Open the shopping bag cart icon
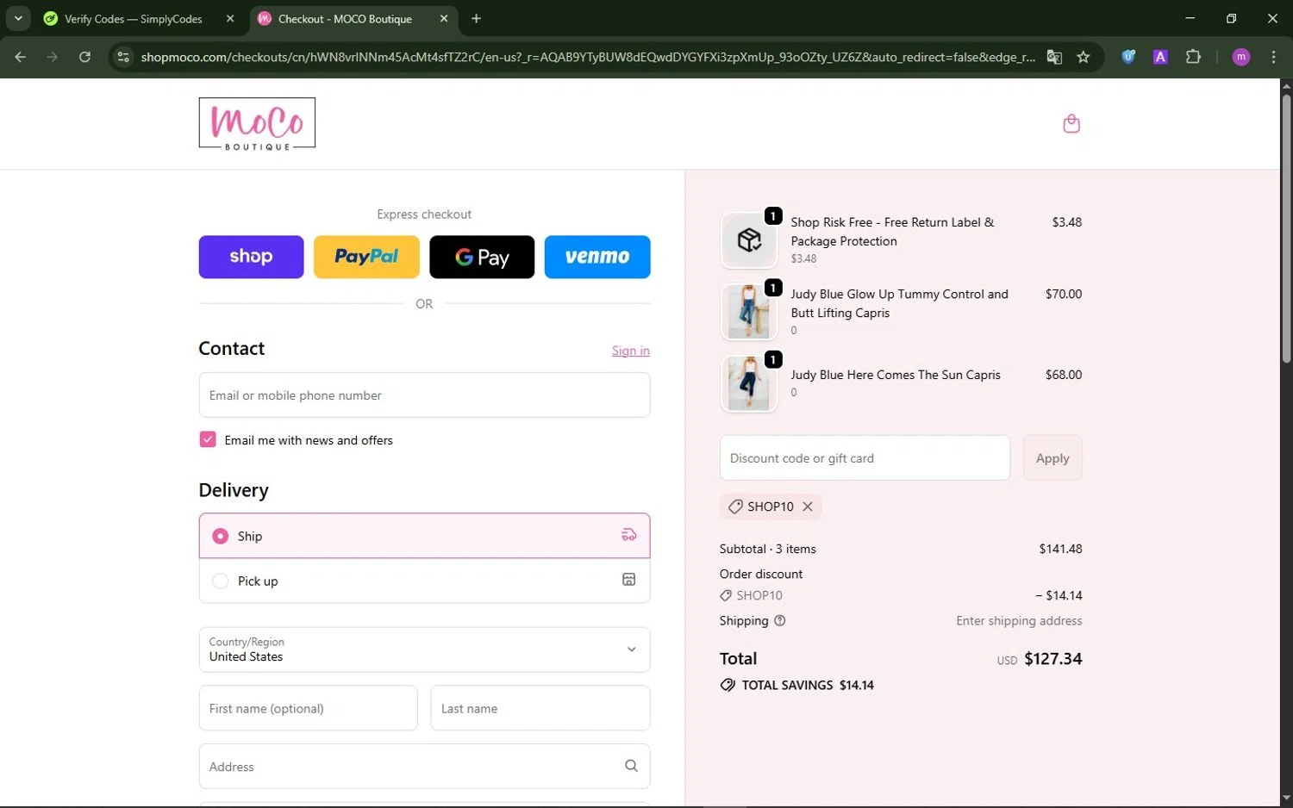Viewport: 1293px width, 808px height. coord(1071,124)
